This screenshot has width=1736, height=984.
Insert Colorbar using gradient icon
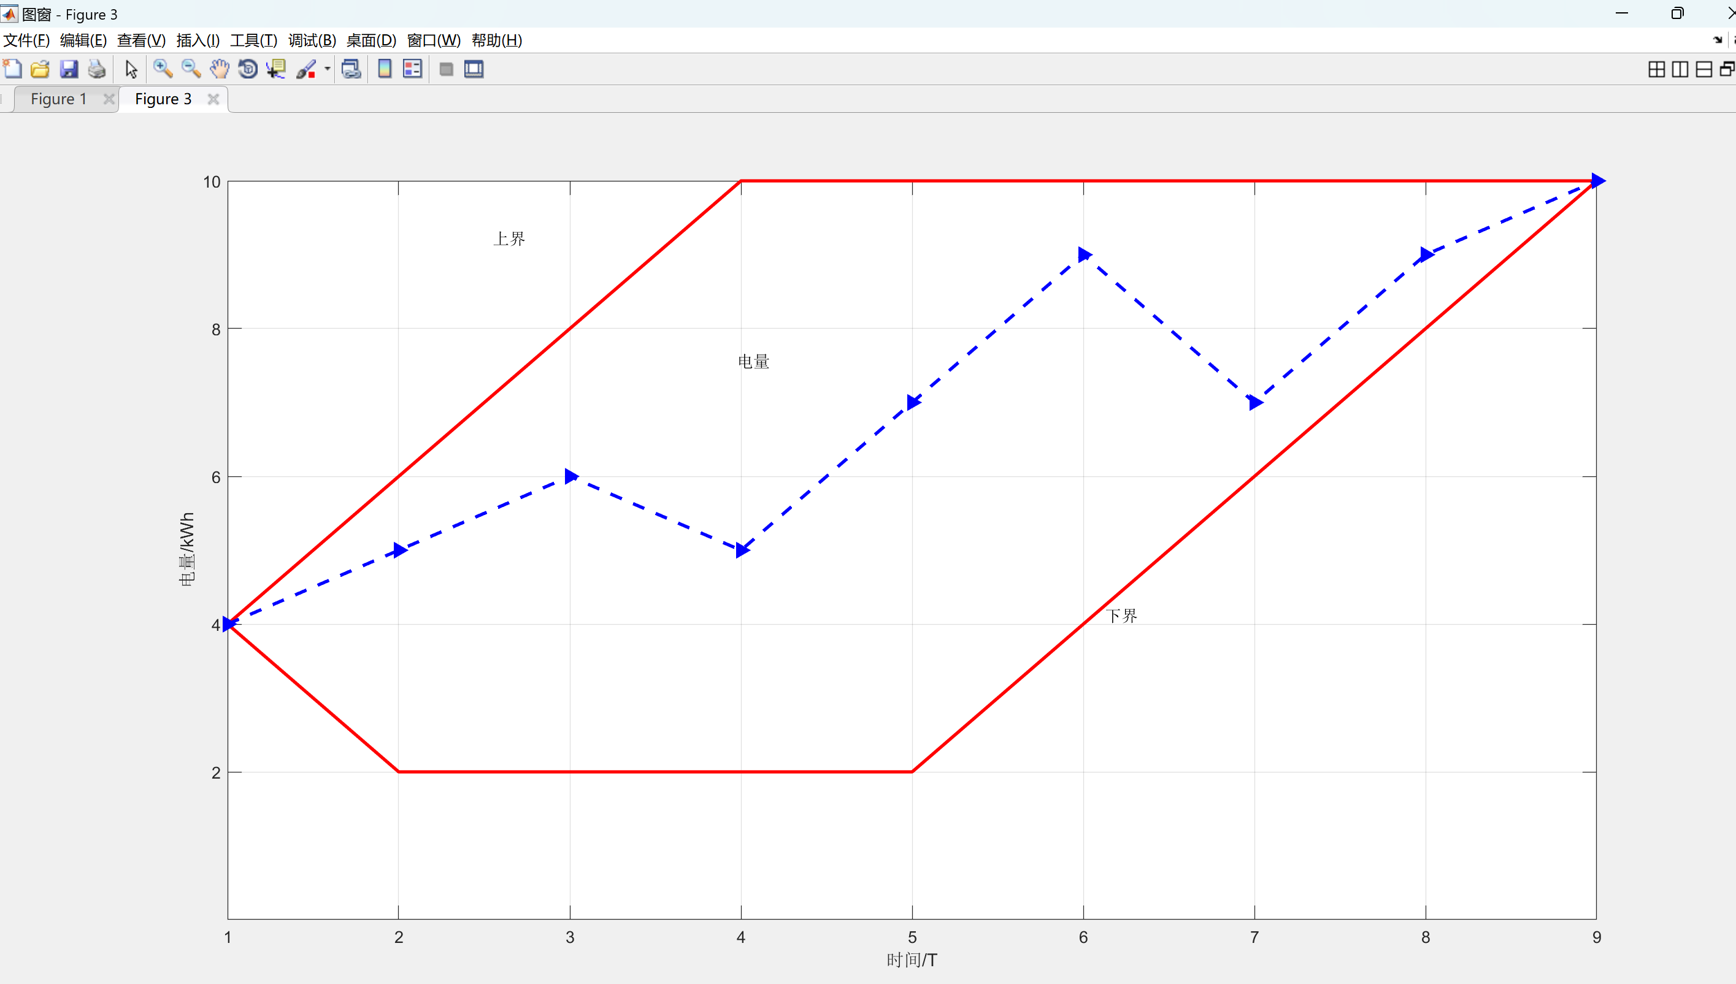click(x=385, y=69)
